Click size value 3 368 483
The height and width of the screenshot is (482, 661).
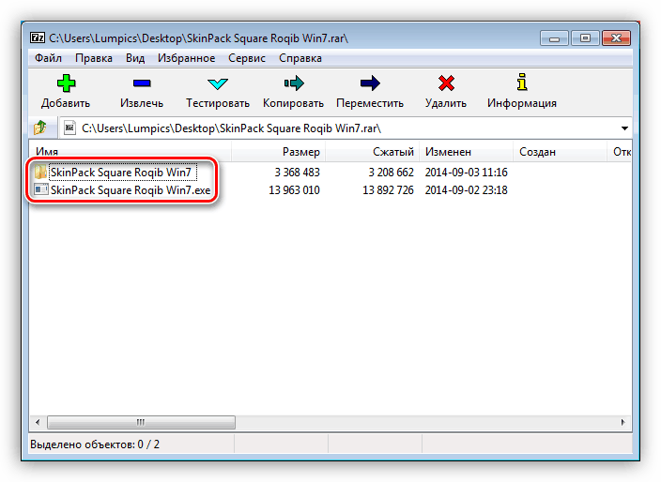coord(297,173)
